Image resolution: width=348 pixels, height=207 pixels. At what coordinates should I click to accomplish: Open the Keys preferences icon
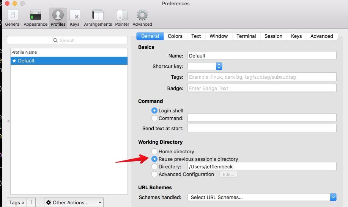coord(75,16)
